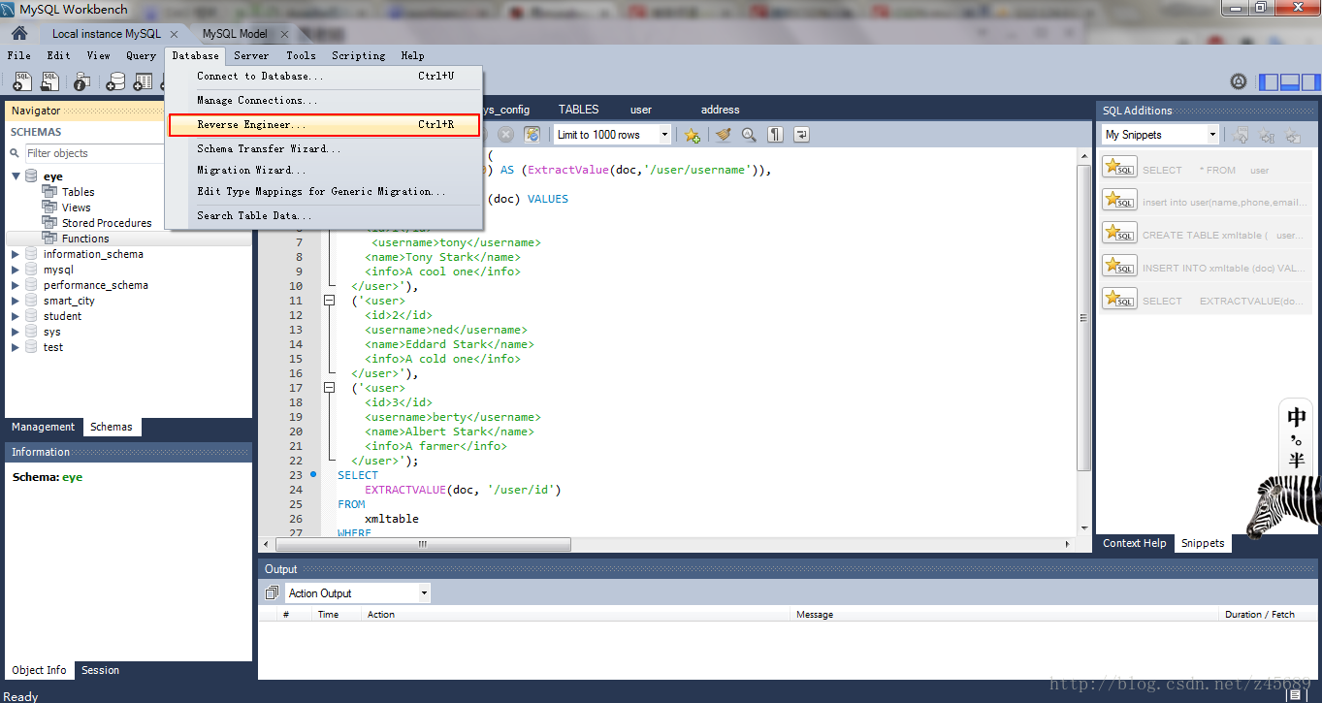Expand the performance_schema node
Viewport: 1322px width, 703px height.
coord(16,285)
